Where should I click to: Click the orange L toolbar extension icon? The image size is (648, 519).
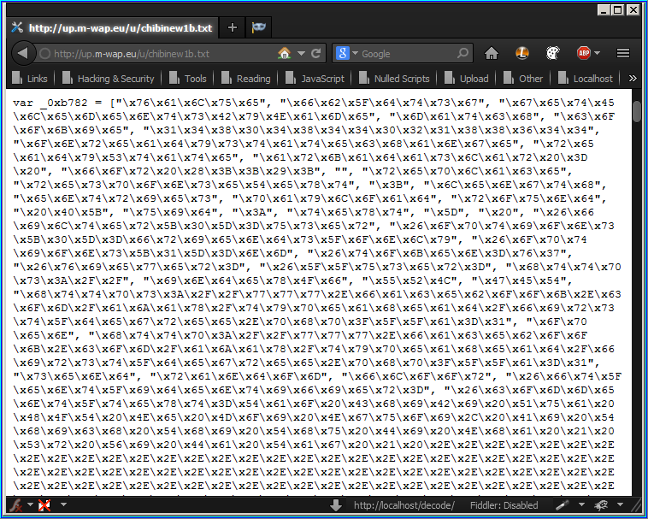coord(522,53)
